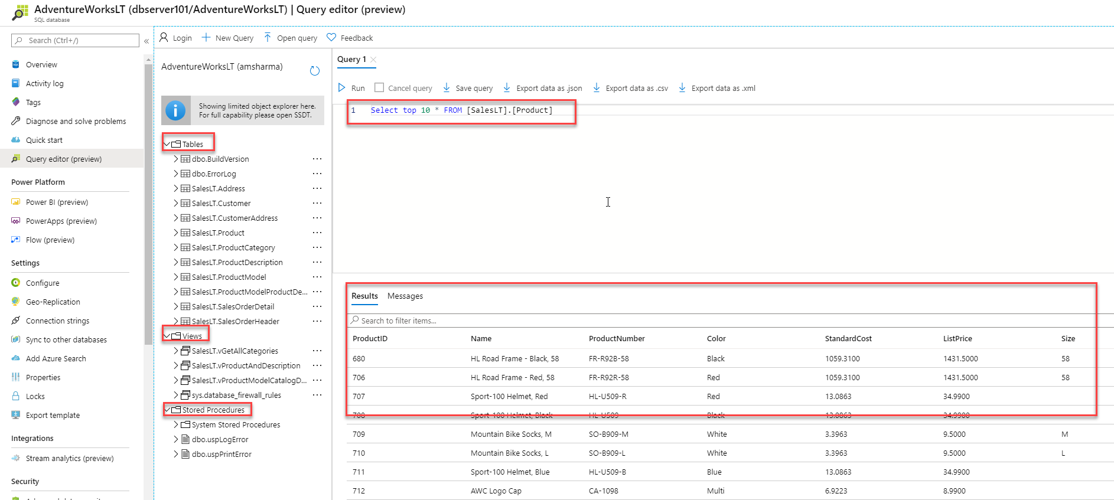
Task: Click cell 'Mountain Bike Socks, M'
Action: point(511,434)
